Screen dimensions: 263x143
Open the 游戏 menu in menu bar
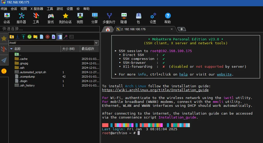60,9
